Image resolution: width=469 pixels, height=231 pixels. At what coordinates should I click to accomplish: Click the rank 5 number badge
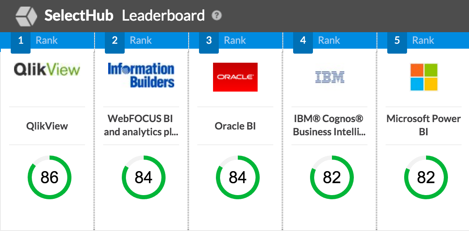[x=397, y=40]
